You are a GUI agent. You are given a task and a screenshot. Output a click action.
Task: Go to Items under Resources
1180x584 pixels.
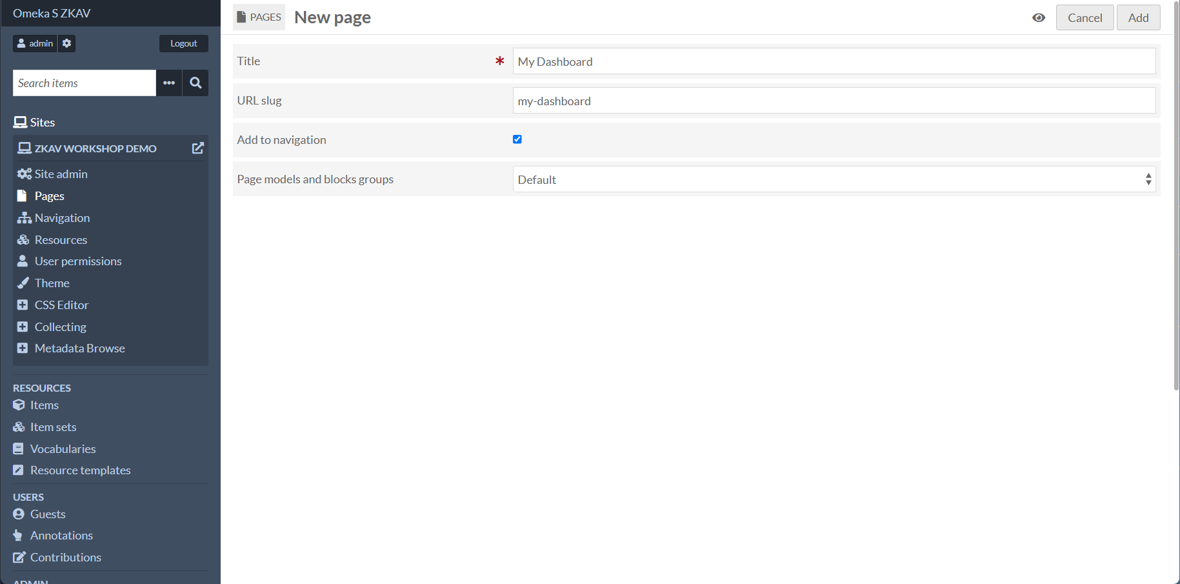coord(36,405)
